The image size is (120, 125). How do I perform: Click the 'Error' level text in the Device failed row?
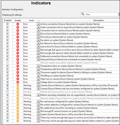pyautogui.click(x=25, y=34)
